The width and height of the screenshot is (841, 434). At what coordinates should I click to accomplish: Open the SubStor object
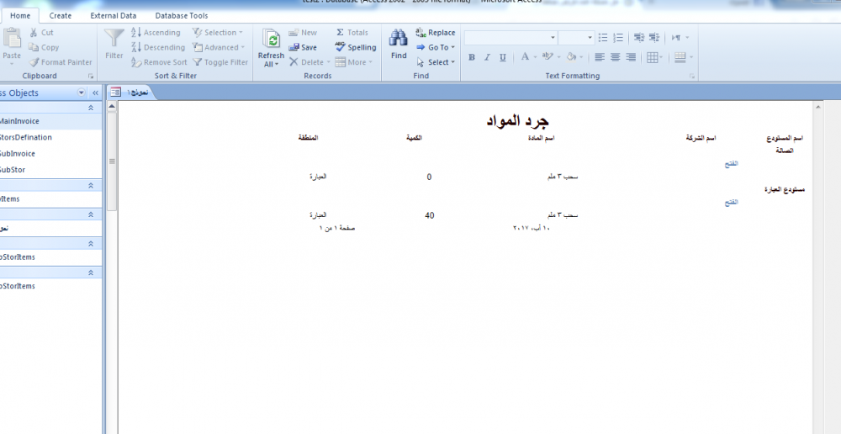point(50,170)
